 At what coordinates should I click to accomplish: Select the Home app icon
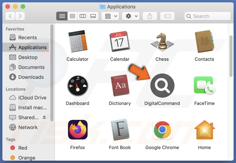pos(205,130)
